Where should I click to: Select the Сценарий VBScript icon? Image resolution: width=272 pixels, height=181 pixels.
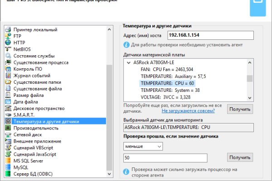[x=8, y=148]
